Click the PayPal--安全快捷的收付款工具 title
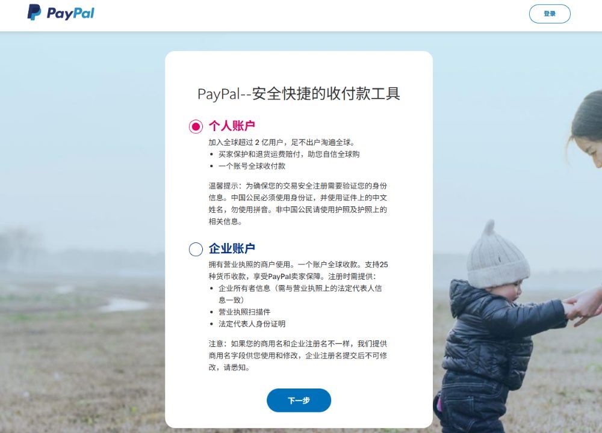Viewport: 602px width, 433px height. coord(299,94)
